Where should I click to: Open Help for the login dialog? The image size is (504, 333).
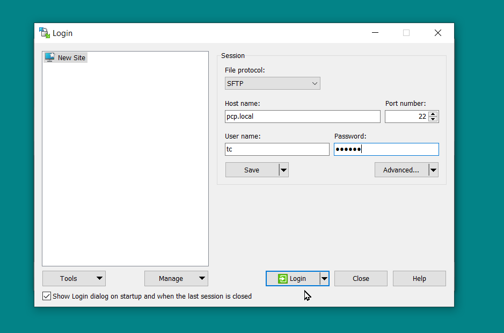click(419, 279)
